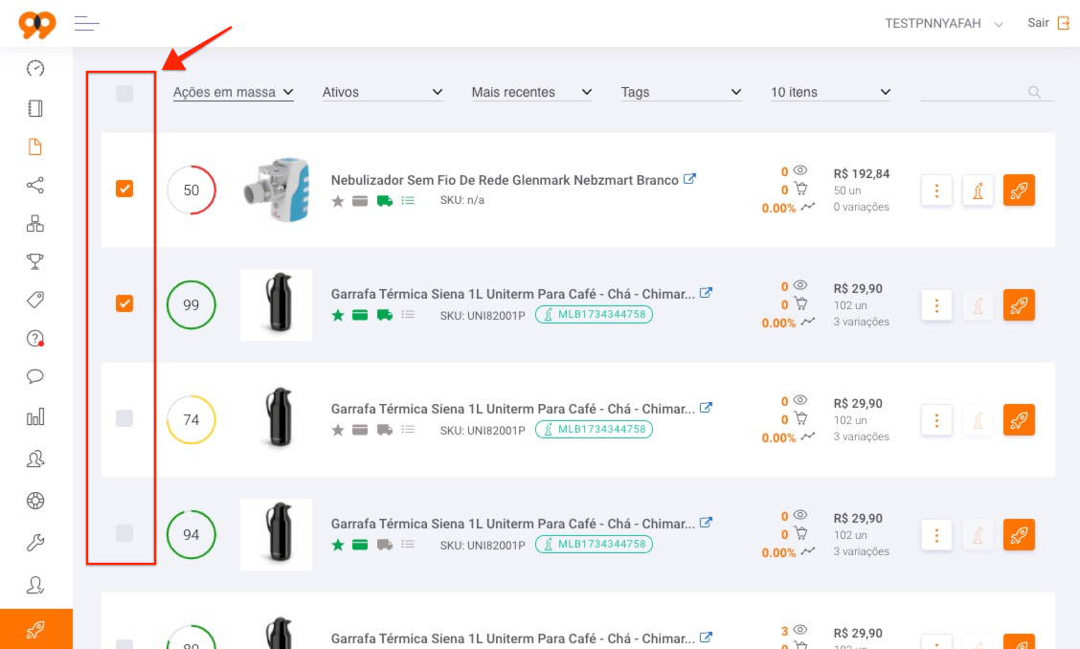
Task: Open Garrafa Térmica title on score 74 row
Action: 512,410
